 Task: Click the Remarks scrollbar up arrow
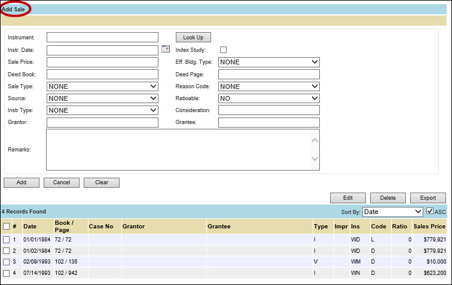pos(314,140)
